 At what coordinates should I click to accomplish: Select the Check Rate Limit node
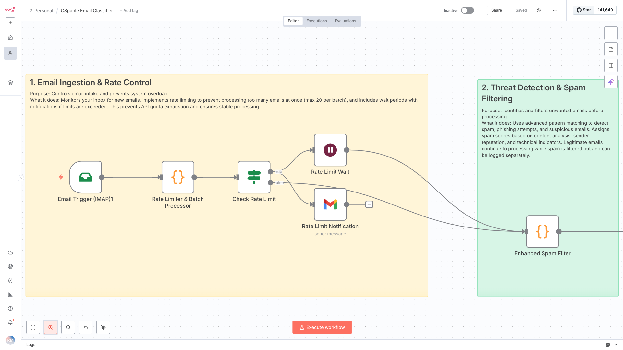tap(254, 177)
